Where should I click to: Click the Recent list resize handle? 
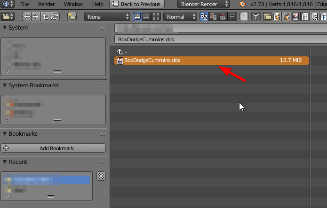tap(51, 196)
